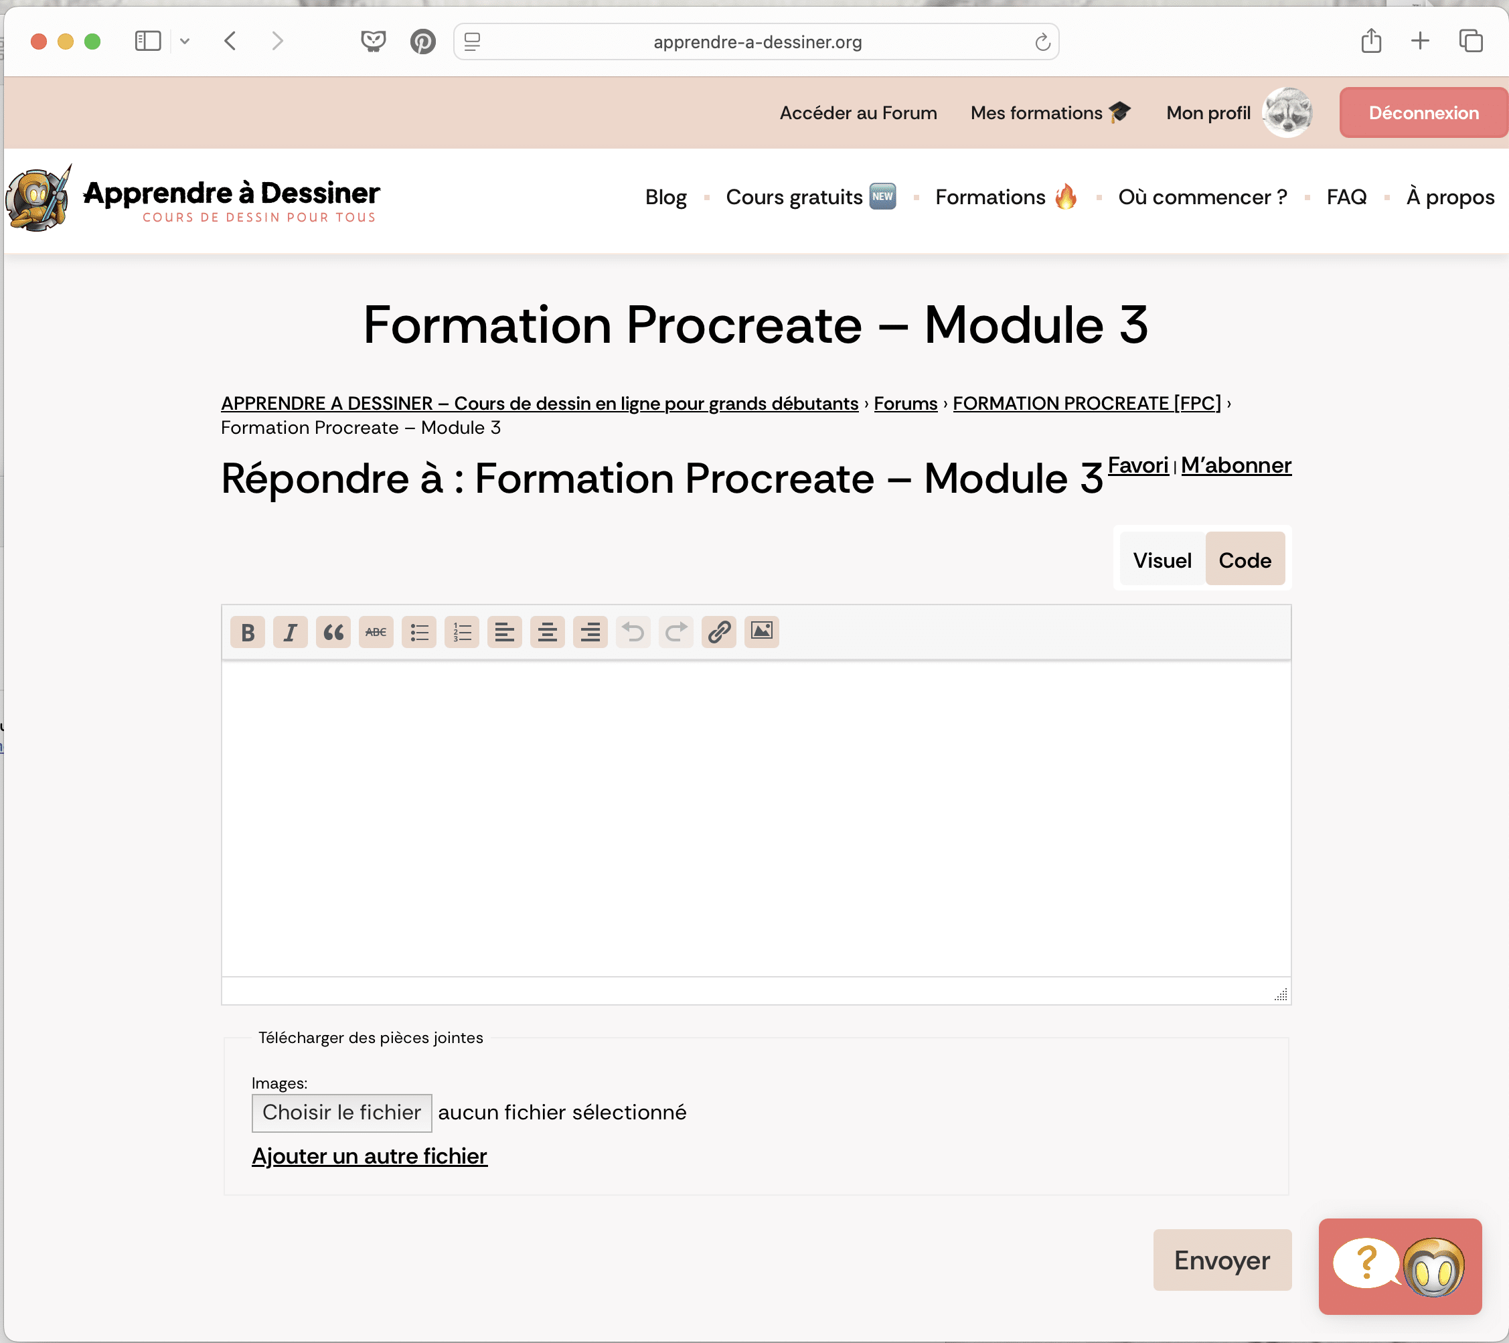Click the apprendre-a-dessiner.org address bar
1509x1343 pixels.
tap(757, 42)
